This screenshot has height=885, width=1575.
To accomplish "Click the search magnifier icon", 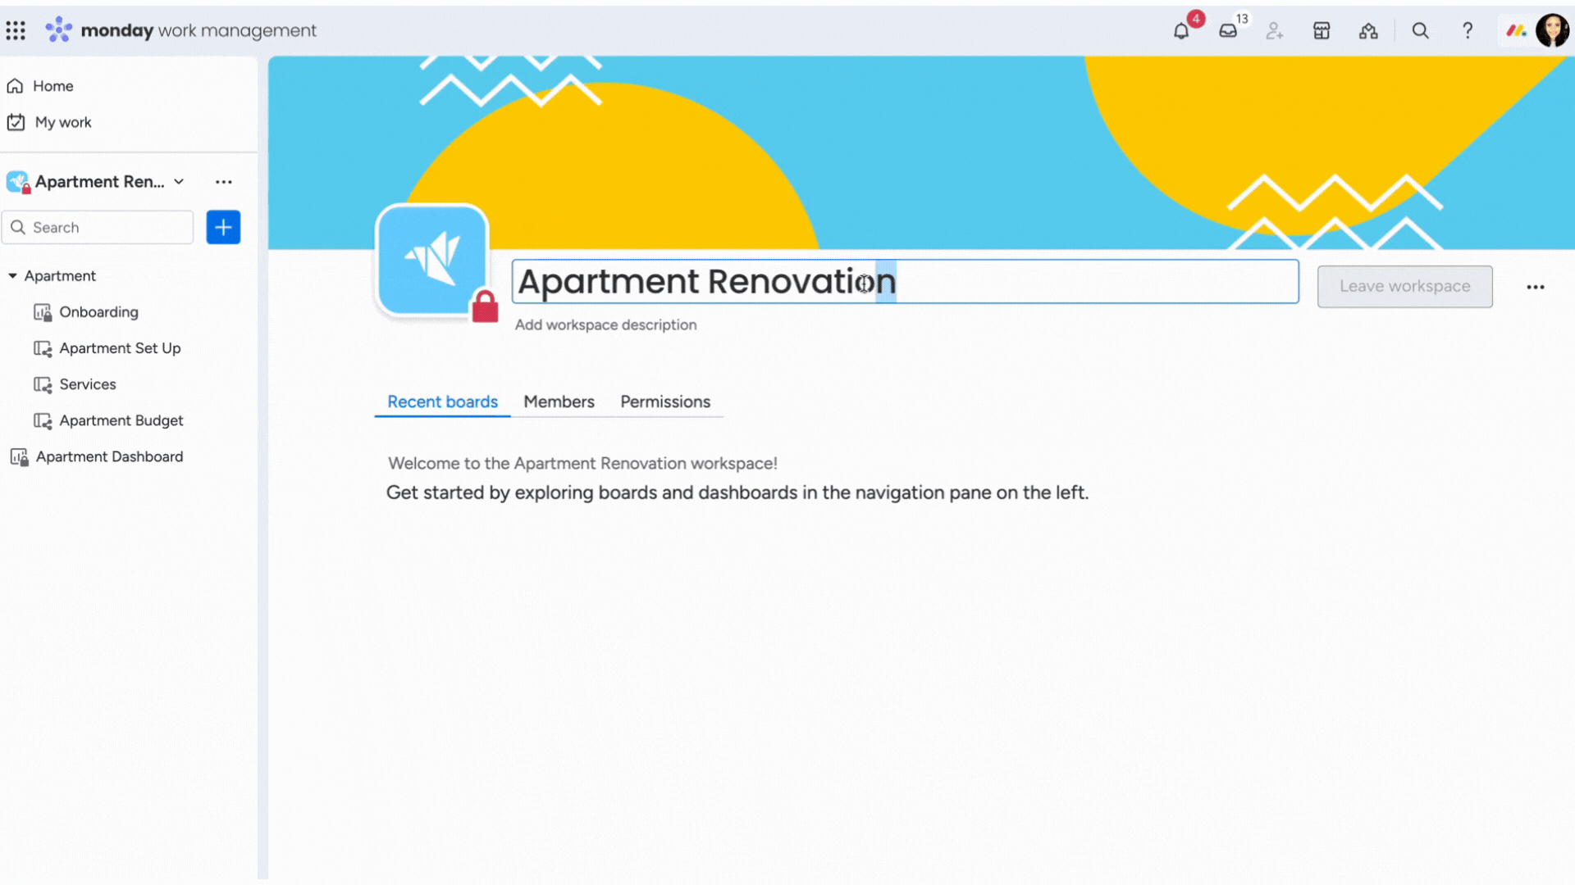I will click(1419, 29).
